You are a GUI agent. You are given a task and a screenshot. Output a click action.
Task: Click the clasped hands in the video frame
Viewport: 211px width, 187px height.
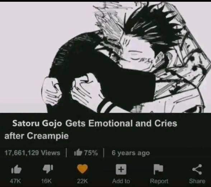73,90
